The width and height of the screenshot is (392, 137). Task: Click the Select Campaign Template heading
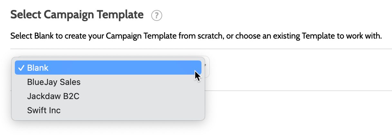coord(77,14)
